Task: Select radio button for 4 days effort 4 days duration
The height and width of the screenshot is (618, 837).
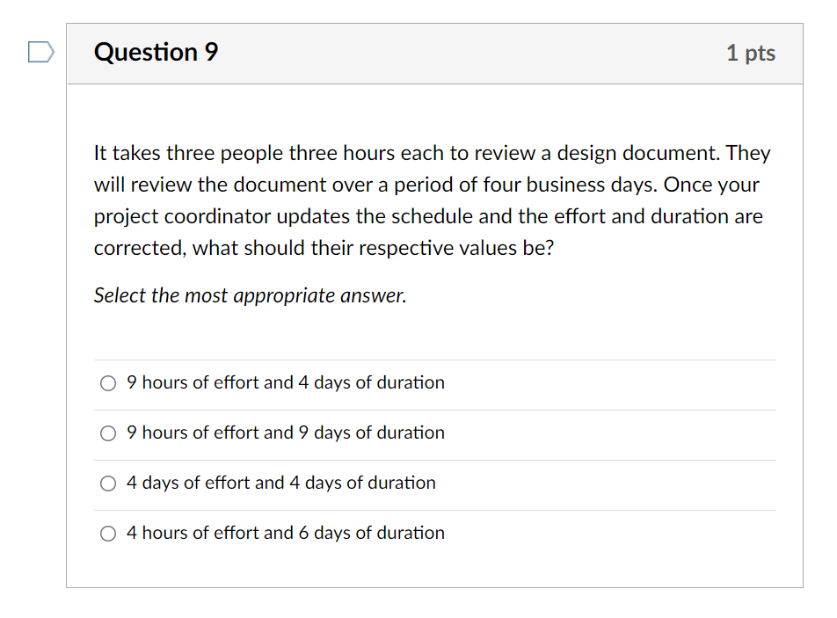Action: tap(108, 483)
